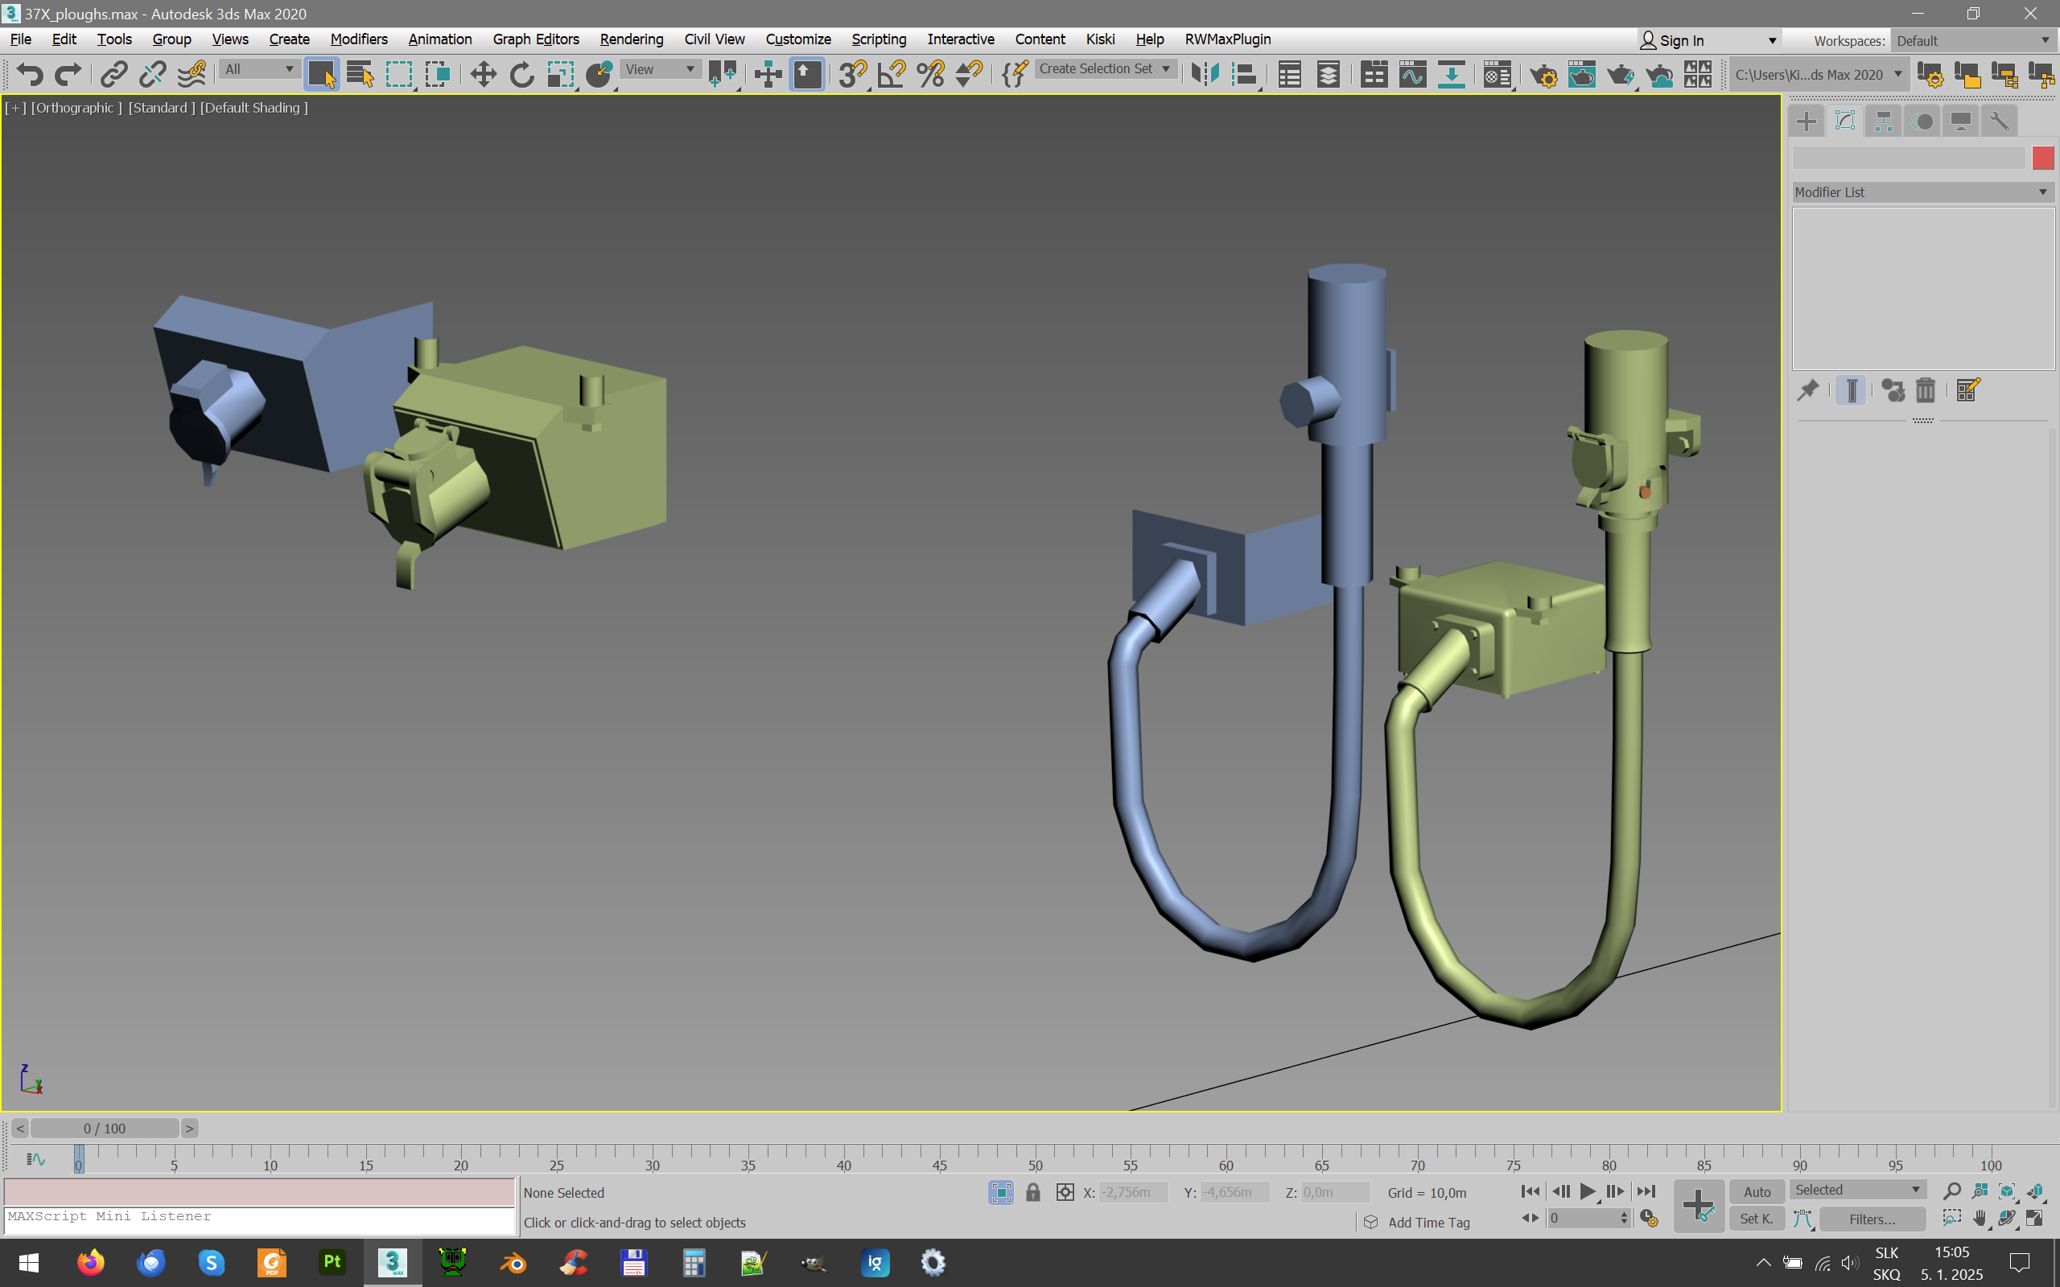Toggle Selection Lock in status bar
Screen dimensions: 2060x1287
[1032, 1193]
